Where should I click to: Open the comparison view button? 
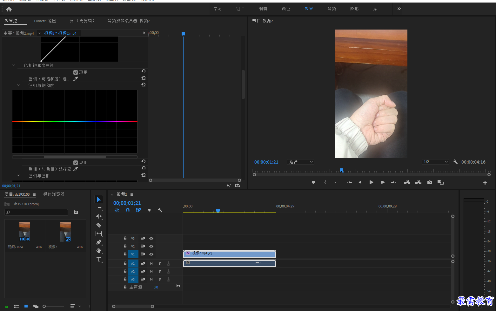(440, 182)
